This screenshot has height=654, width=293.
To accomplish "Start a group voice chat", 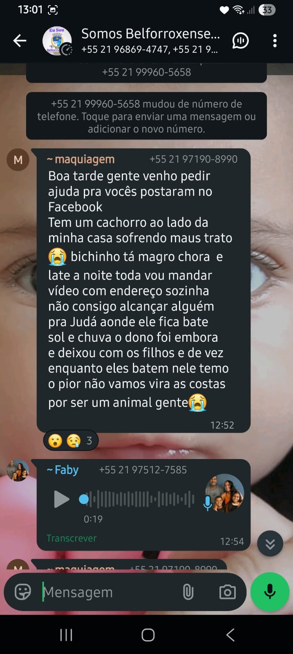I will pos(240,40).
